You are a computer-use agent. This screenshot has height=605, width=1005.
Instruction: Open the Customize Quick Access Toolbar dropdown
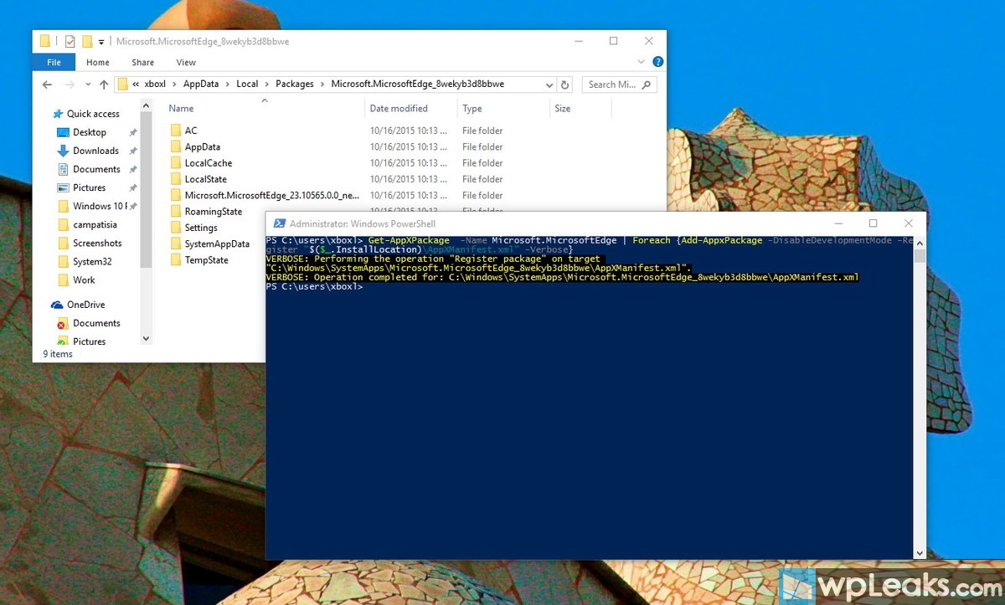pos(101,42)
